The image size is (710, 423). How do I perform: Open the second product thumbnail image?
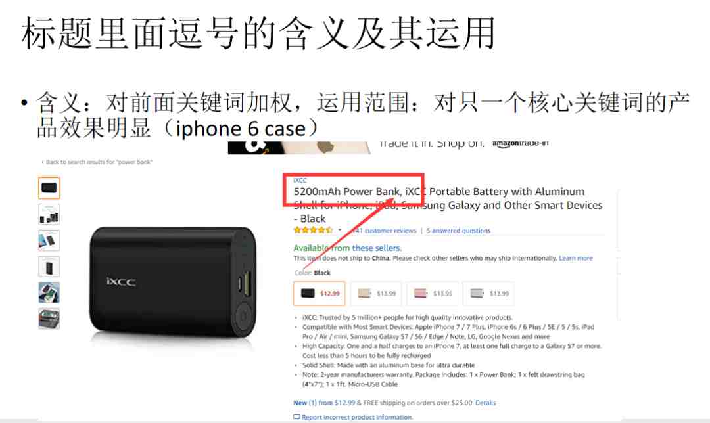click(49, 214)
